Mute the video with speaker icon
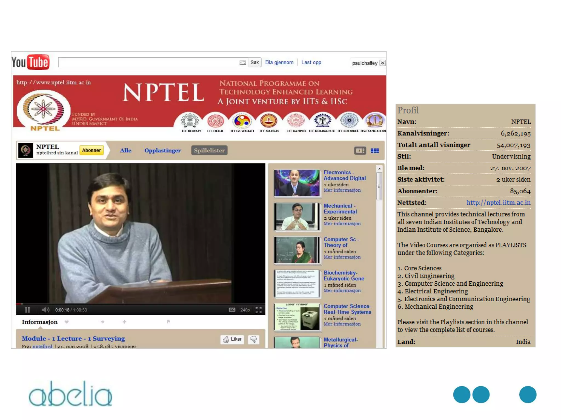This screenshot has width=561, height=420. (x=45, y=310)
